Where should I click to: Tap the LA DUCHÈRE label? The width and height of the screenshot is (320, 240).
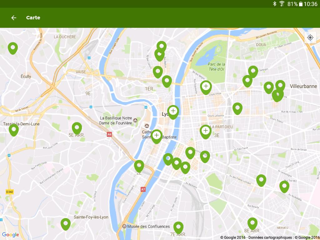(x=65, y=37)
